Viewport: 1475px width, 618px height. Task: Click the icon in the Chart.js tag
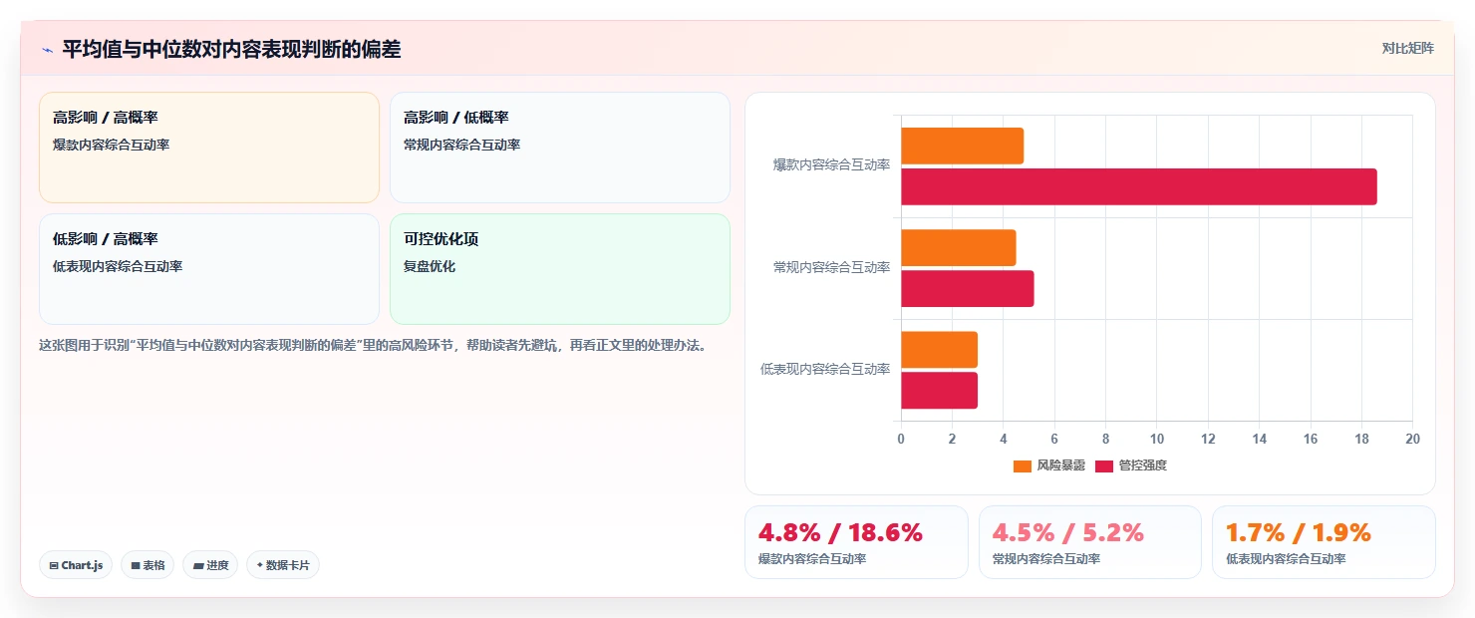pos(54,565)
